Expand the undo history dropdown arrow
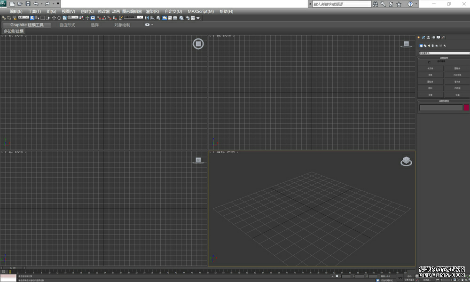The image size is (470, 282). pyautogui.click(x=41, y=4)
